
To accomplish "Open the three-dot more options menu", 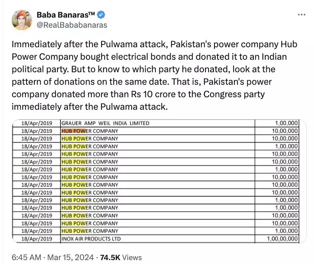I will [x=302, y=14].
